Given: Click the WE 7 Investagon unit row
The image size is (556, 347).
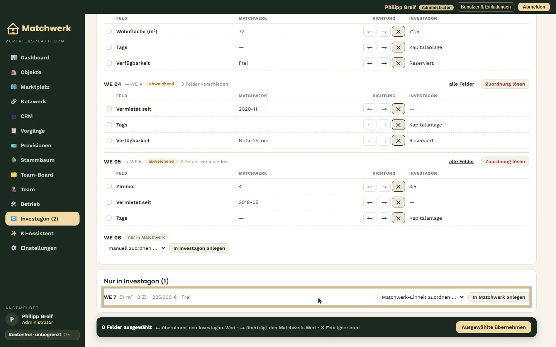Looking at the screenshot, I should click(317, 297).
